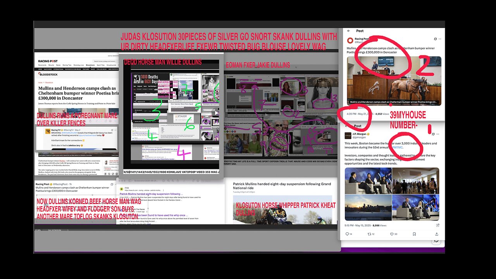
Task: Click the Grok icon on J.P. Morgan post
Action: (433, 134)
